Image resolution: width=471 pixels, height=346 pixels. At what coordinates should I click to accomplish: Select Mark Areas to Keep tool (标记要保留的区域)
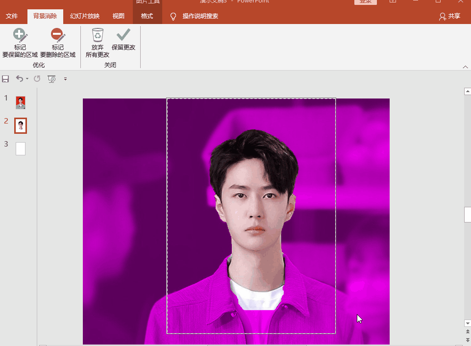click(x=20, y=43)
